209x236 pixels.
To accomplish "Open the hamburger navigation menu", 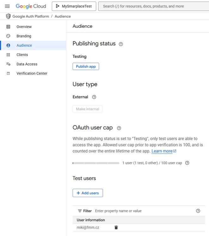I will coord(7,6).
